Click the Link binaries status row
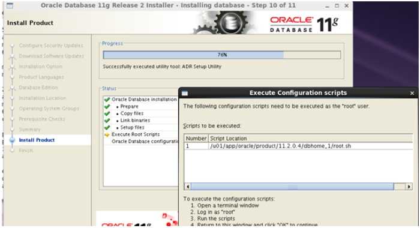This screenshot has height=228, width=420. (135, 121)
